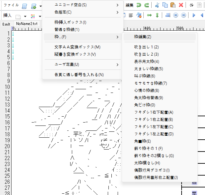The height and width of the screenshot is (195, 205).
Task: Expand the ユーザ定義(U) submenu
Action: [x=82, y=65]
